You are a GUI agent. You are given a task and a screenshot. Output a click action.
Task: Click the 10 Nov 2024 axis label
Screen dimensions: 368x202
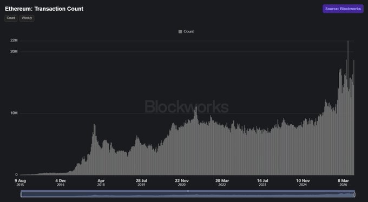(303, 183)
